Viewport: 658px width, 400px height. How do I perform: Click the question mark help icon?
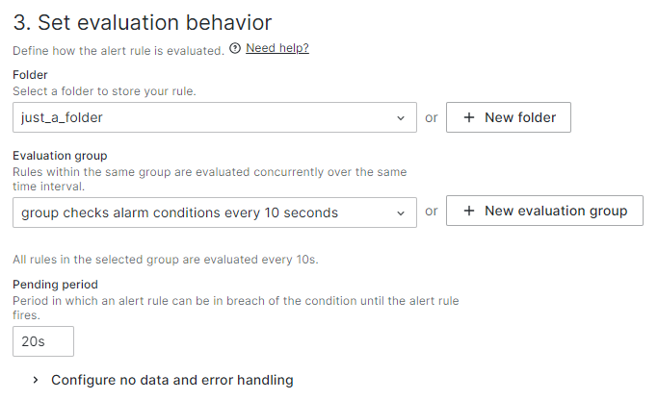[x=235, y=48]
